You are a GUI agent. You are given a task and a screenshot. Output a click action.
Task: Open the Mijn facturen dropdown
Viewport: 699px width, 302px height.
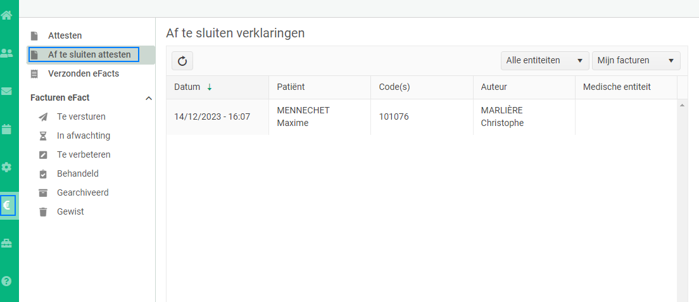636,61
